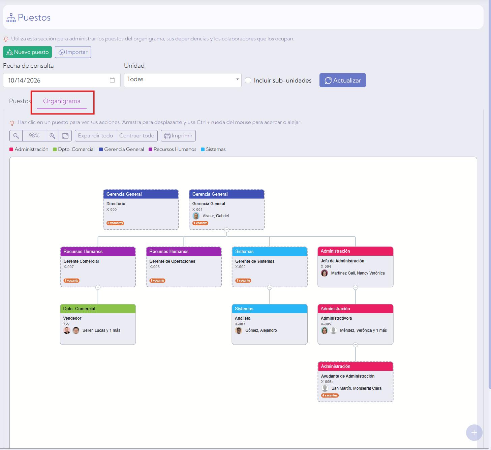The width and height of the screenshot is (491, 450).
Task: Click Gabriel Alvear's avatar photo
Action: pos(196,216)
